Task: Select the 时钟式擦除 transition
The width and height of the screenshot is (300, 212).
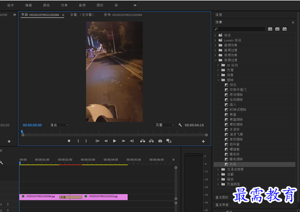Action: (x=238, y=110)
